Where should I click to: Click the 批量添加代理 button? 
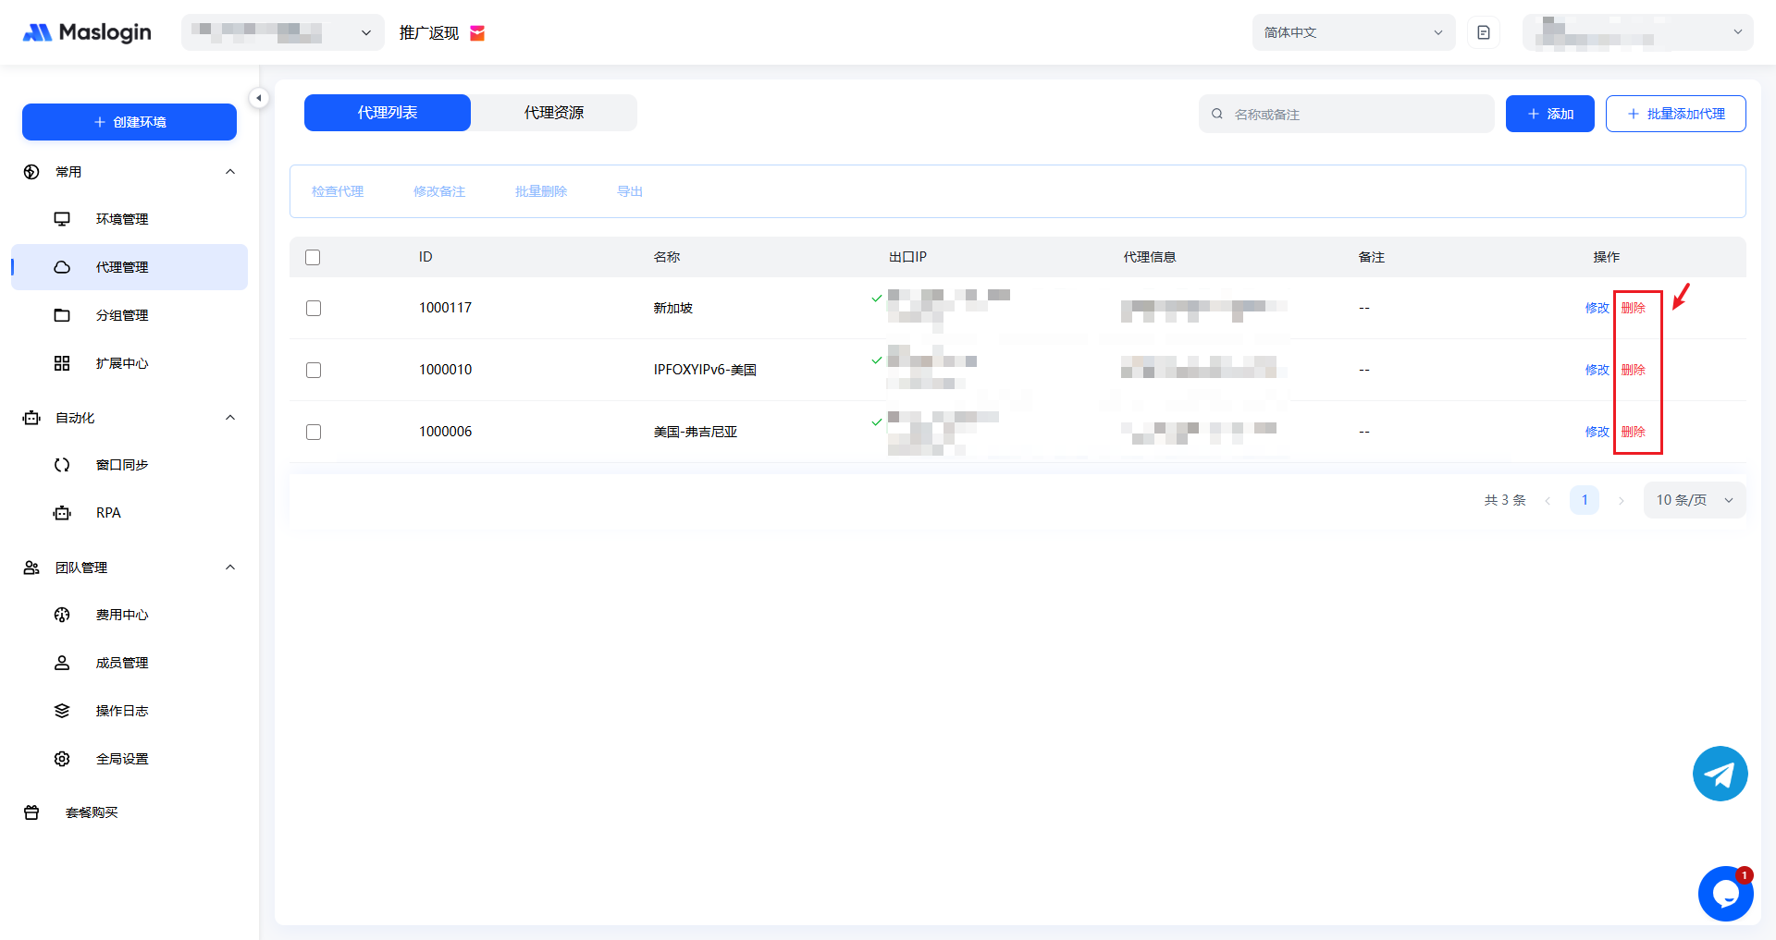coord(1675,114)
